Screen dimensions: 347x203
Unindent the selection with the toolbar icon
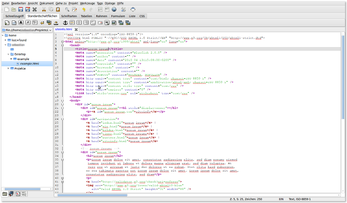(100, 9)
